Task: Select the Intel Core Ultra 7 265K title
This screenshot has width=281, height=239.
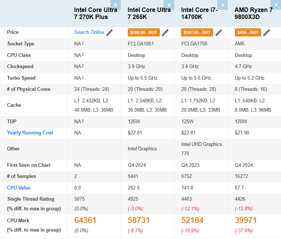Action: 149,13
